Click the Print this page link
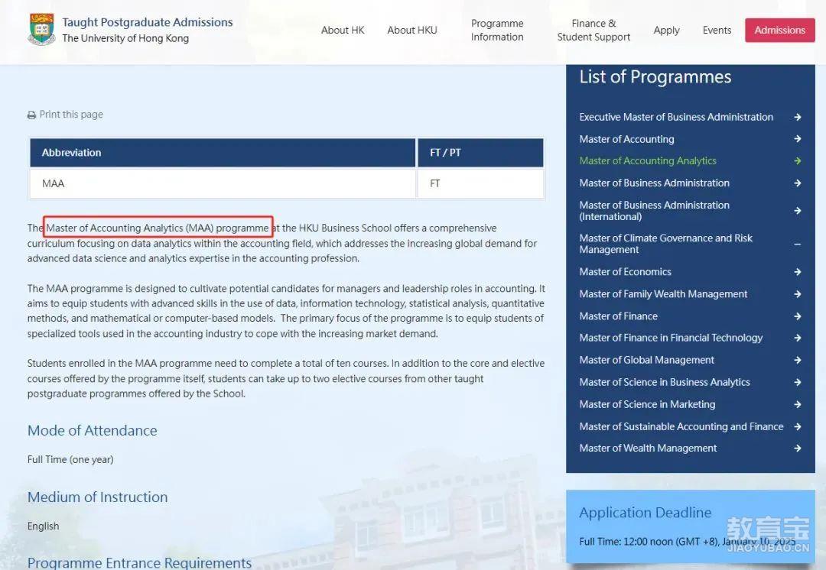The width and height of the screenshot is (826, 570). 71,115
